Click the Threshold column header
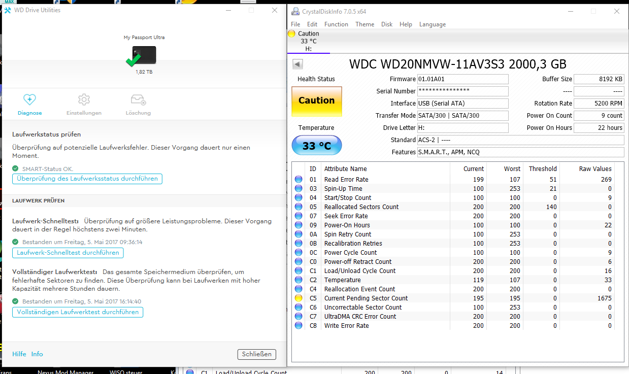 (543, 169)
